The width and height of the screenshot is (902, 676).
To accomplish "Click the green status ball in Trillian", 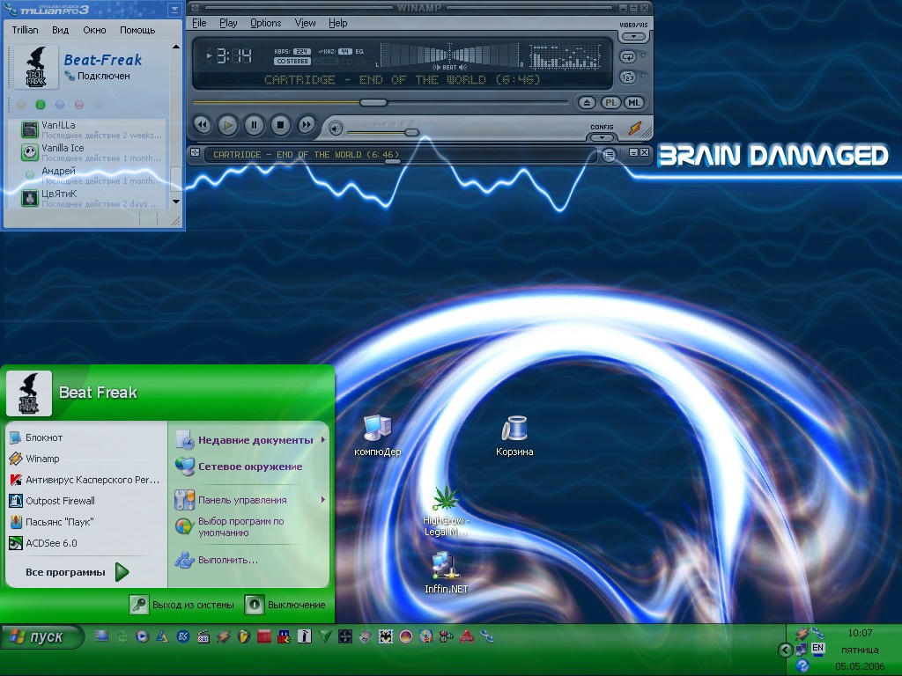I will [x=41, y=105].
